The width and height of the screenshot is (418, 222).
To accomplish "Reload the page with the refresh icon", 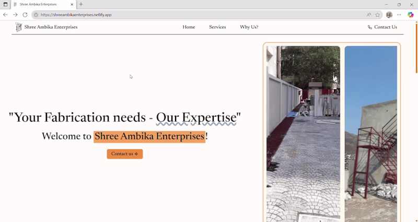I will [x=25, y=15].
